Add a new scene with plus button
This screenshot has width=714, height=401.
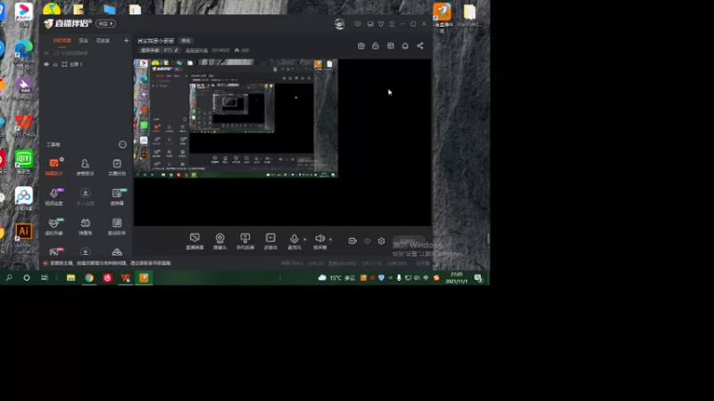click(126, 40)
